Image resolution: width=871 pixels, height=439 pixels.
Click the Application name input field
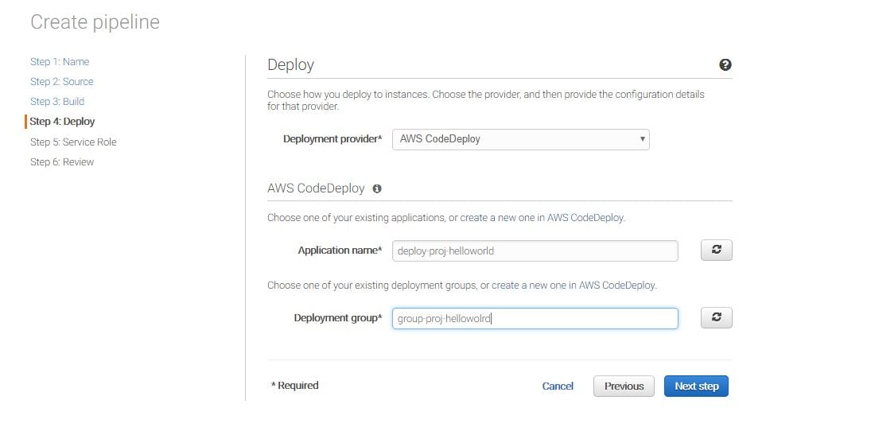[x=535, y=251]
